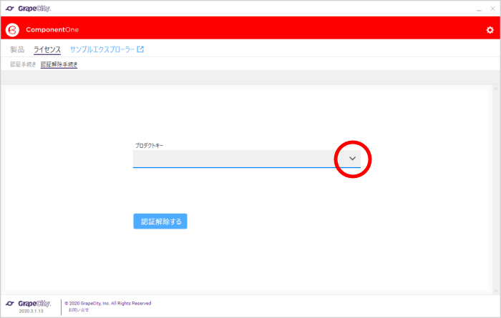
Task: Open the settings gear icon
Action: coord(490,30)
